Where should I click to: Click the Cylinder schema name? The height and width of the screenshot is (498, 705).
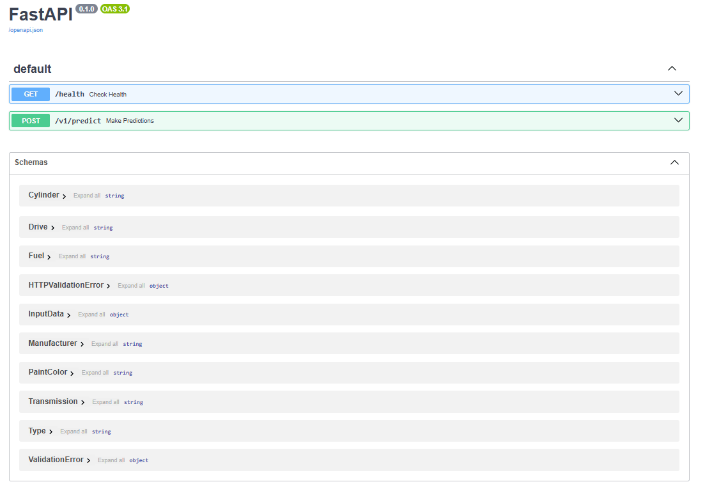(43, 195)
